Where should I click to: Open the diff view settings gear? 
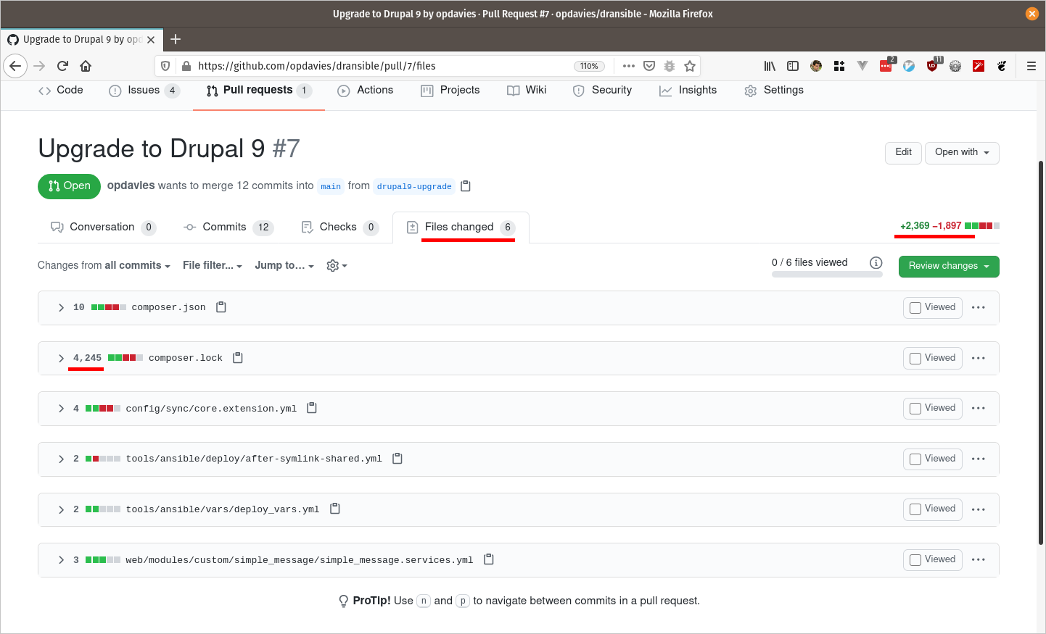337,266
